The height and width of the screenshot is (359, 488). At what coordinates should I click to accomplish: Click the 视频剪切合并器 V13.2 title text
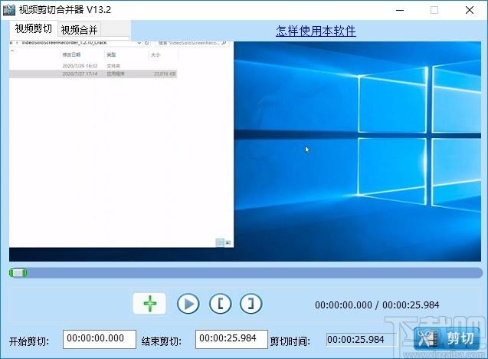point(64,10)
